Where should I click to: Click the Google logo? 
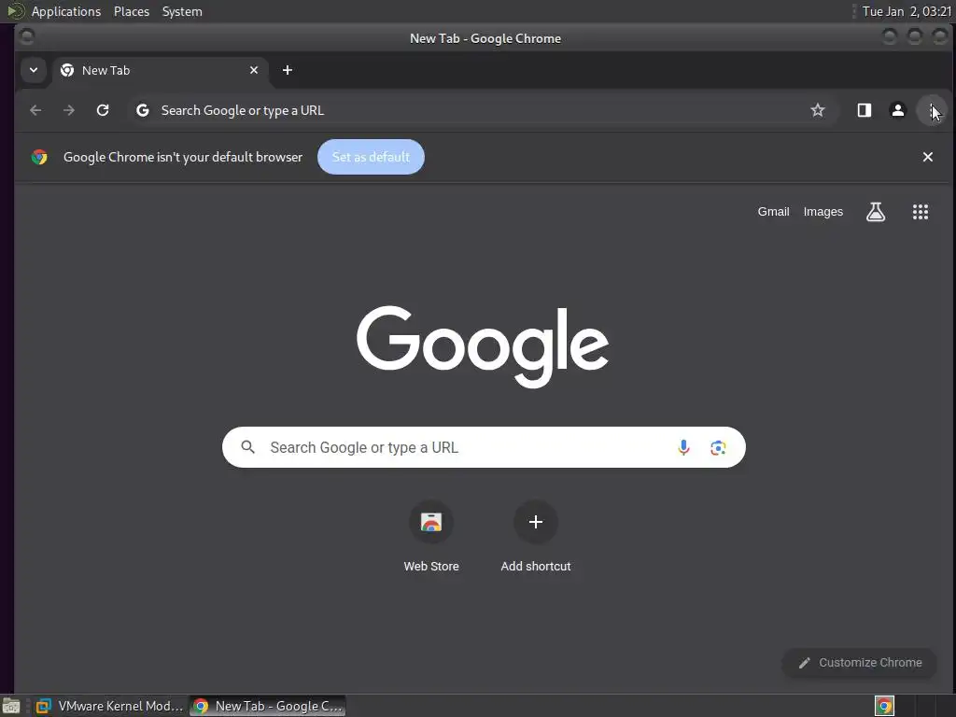tap(483, 346)
